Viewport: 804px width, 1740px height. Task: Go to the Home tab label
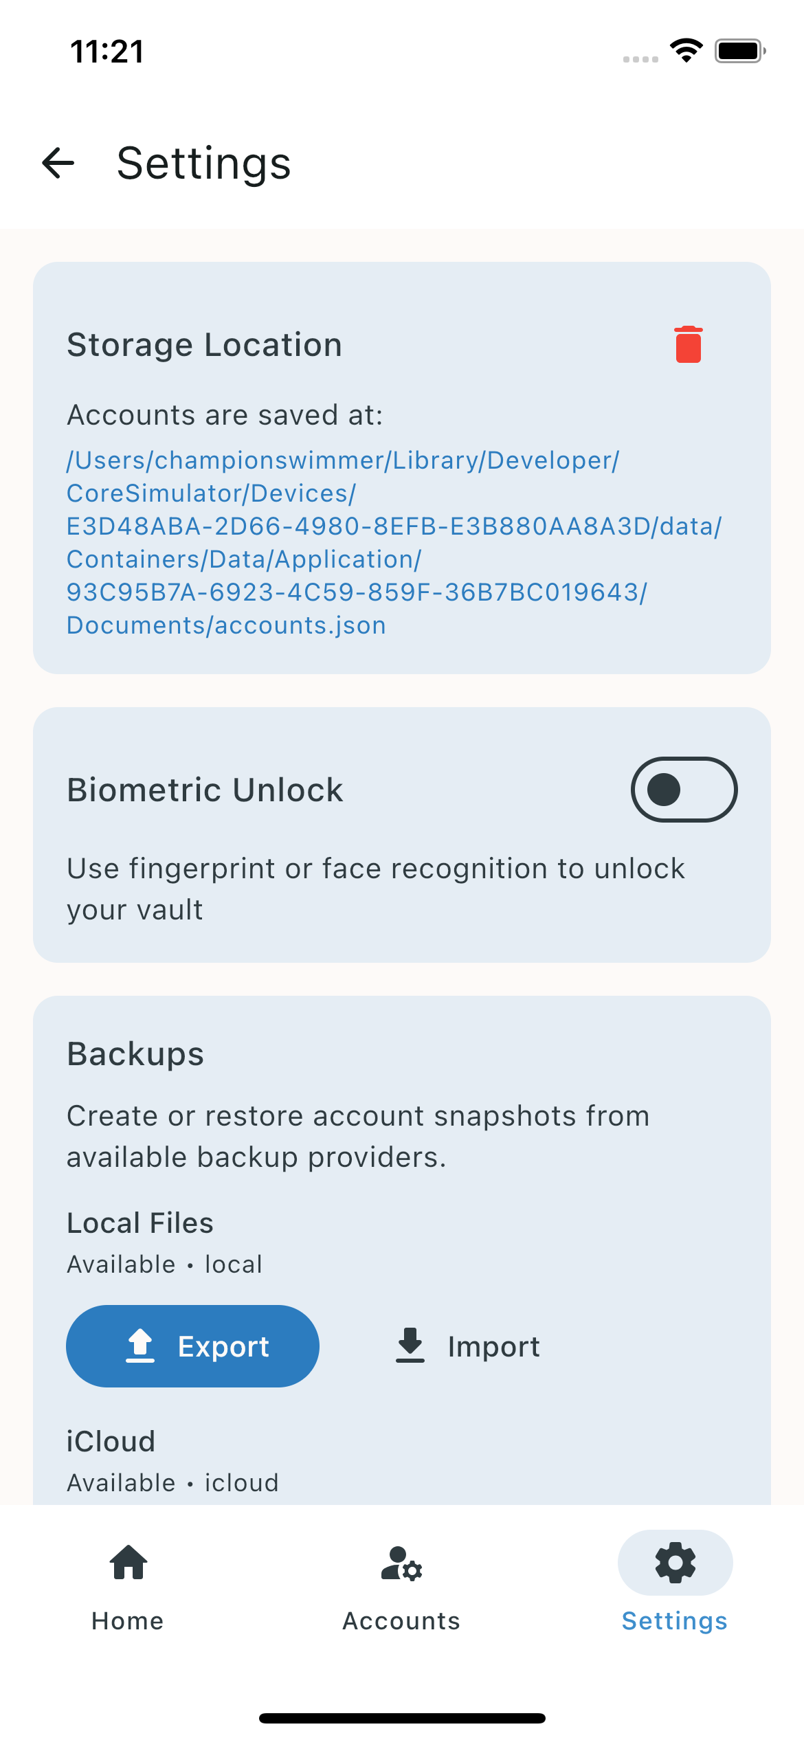coord(128,1621)
